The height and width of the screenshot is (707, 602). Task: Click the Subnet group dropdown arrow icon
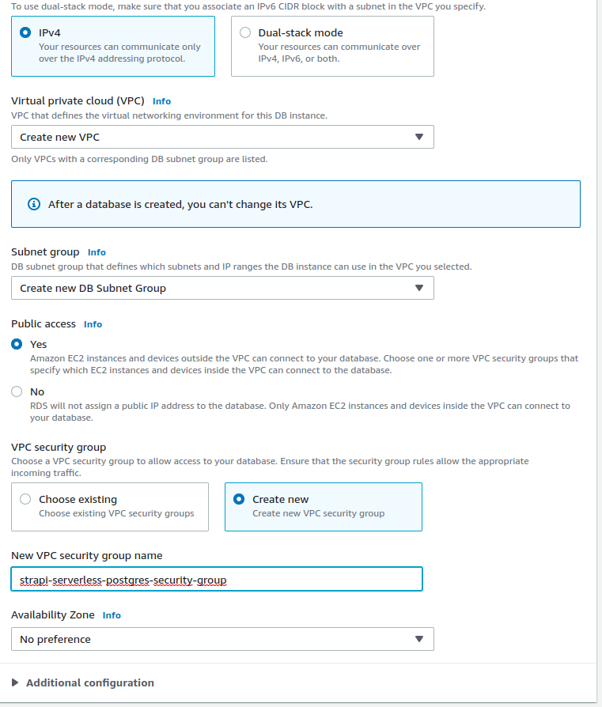(x=419, y=288)
